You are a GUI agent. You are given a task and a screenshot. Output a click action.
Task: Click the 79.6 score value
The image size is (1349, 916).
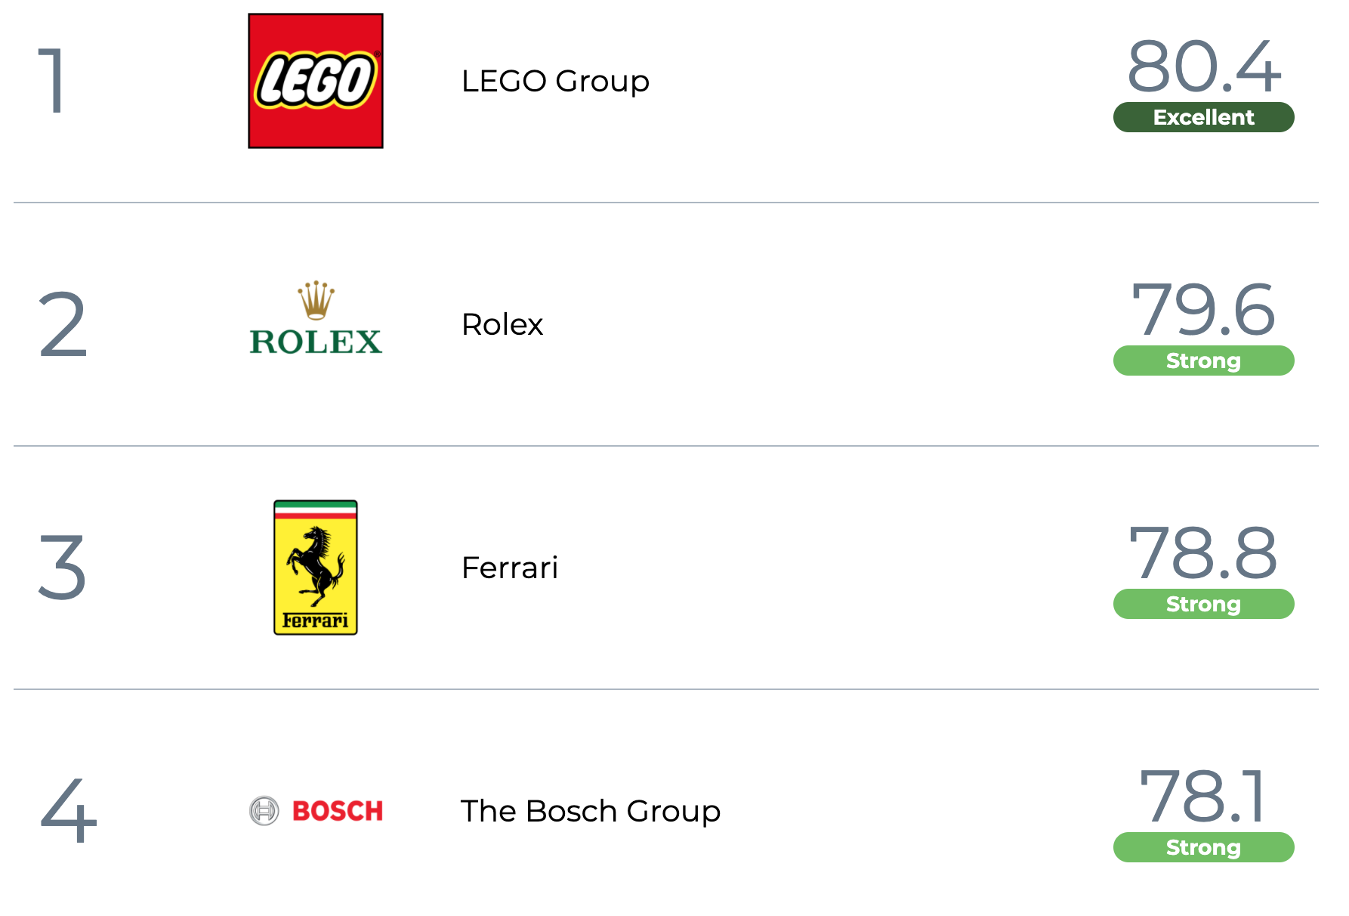(x=1204, y=310)
